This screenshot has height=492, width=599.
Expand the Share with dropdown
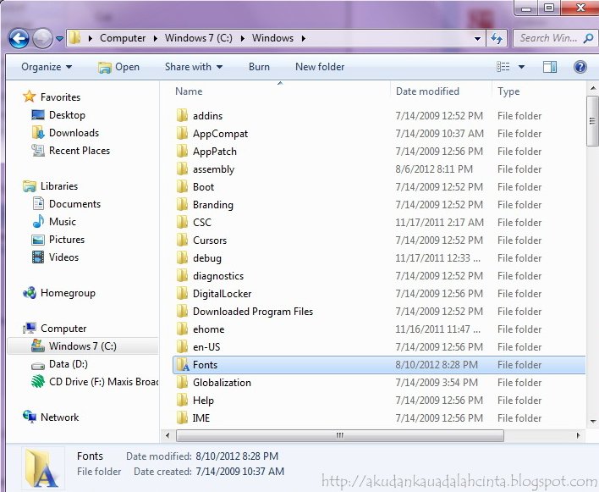coord(194,67)
